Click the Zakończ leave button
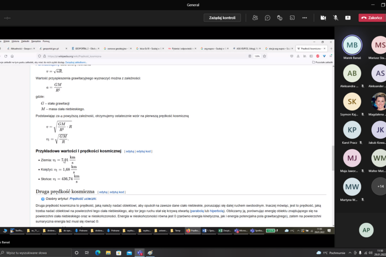The height and width of the screenshot is (257, 386). [372, 18]
